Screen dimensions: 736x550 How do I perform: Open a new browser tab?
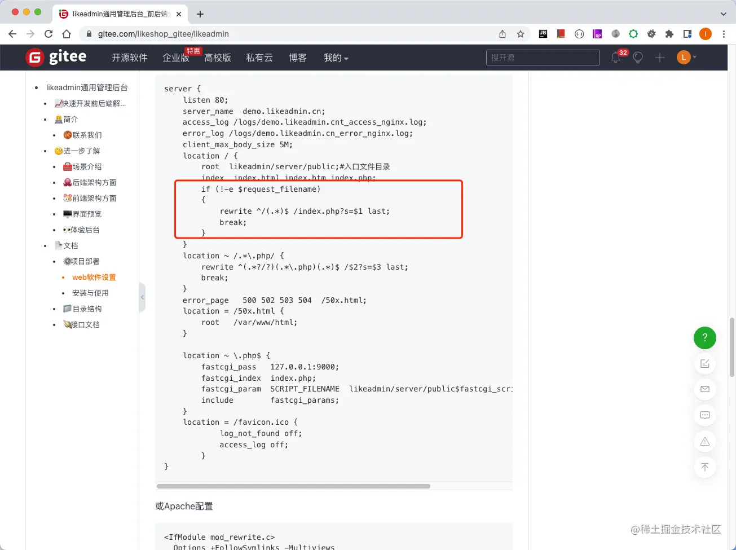pos(200,14)
